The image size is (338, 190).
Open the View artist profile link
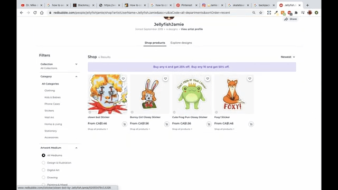(x=192, y=29)
